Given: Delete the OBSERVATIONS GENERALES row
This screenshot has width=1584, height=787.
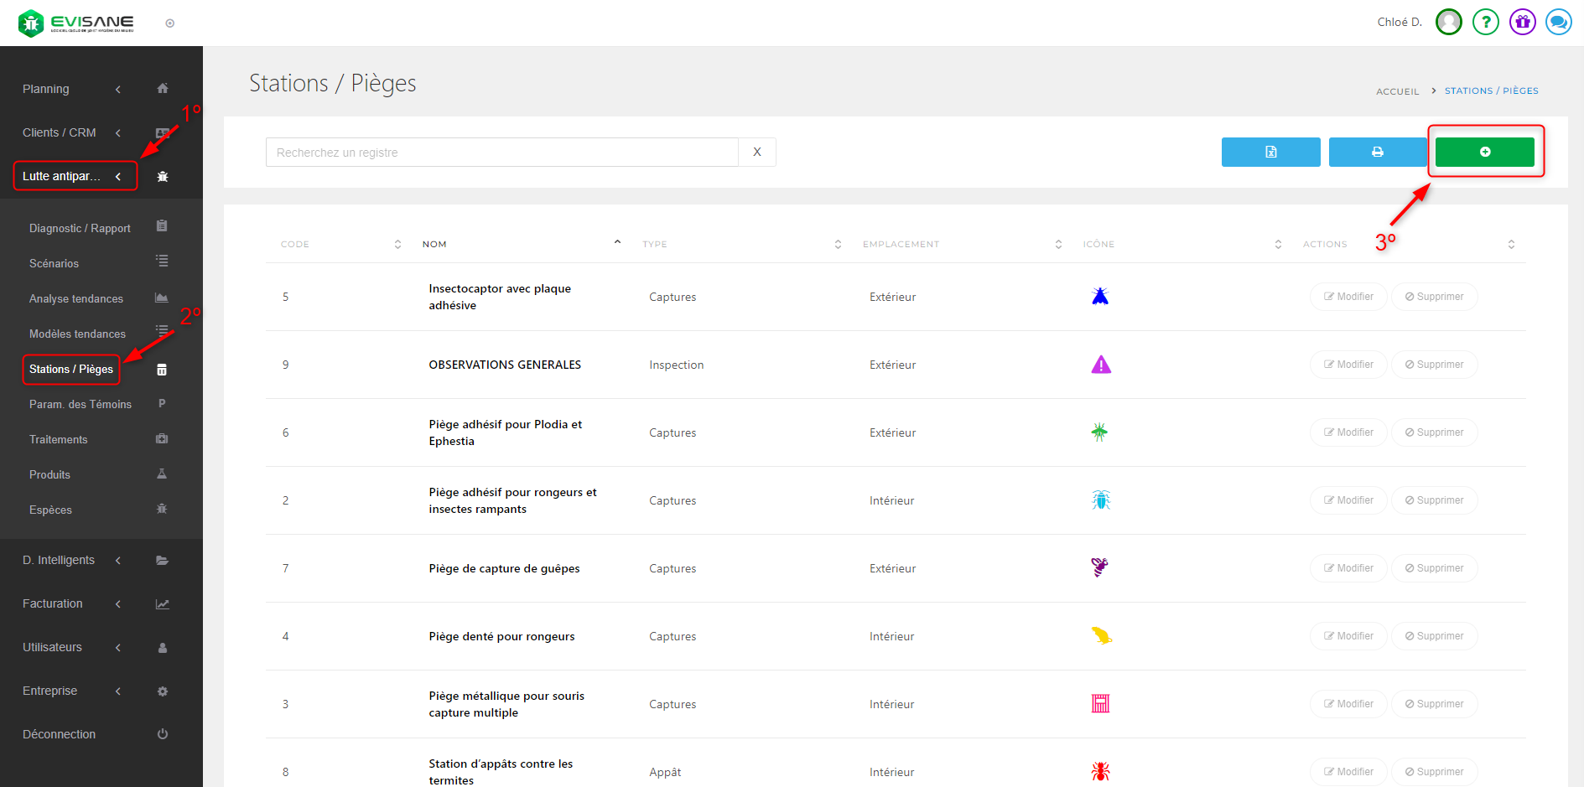Looking at the screenshot, I should tap(1434, 365).
